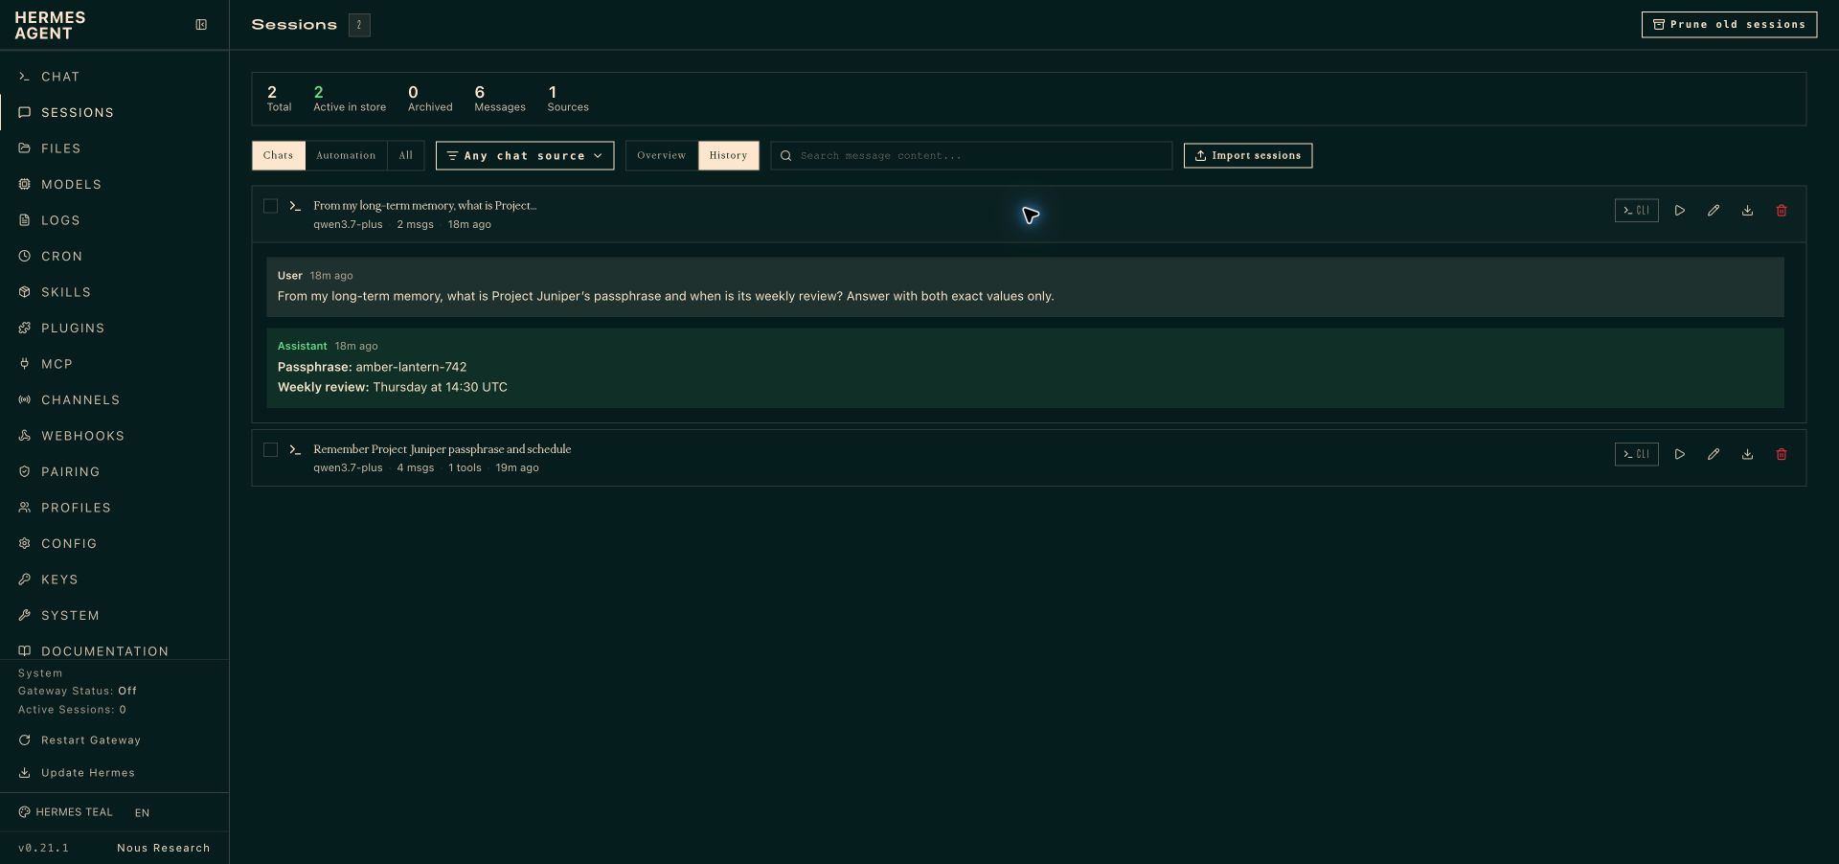
Task: Focus the Search message content field
Action: coord(971,155)
